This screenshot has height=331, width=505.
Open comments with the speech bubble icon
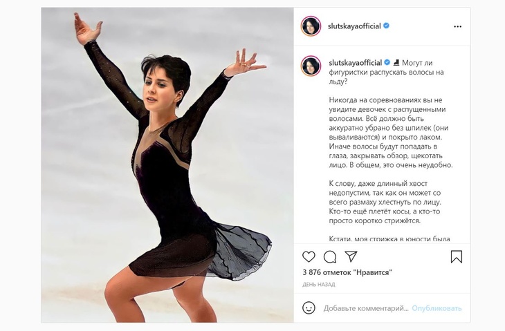point(330,256)
